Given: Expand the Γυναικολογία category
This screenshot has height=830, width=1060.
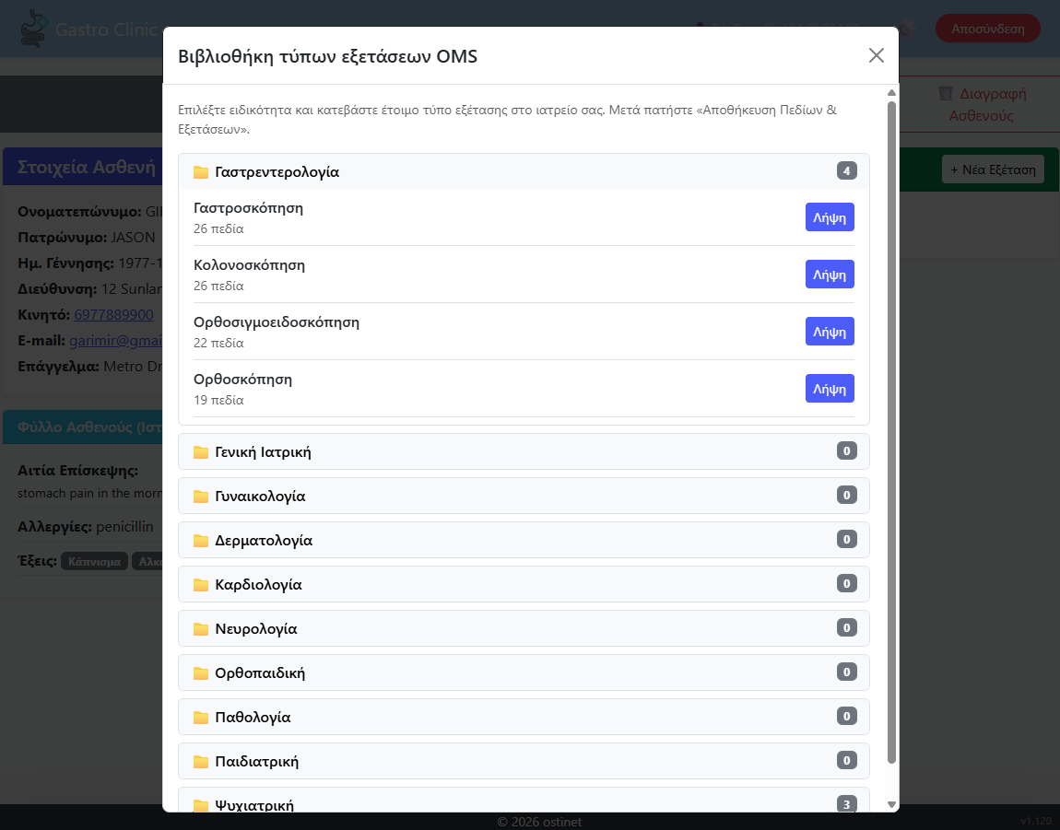Looking at the screenshot, I should coord(524,496).
